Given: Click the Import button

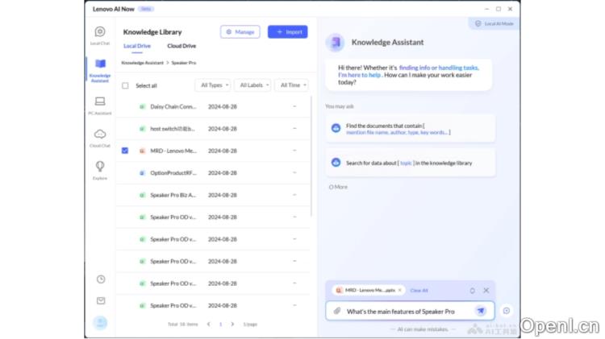Looking at the screenshot, I should pos(288,32).
